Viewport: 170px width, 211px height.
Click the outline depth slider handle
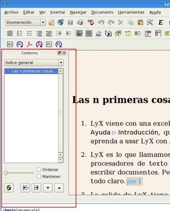click(x=6, y=173)
